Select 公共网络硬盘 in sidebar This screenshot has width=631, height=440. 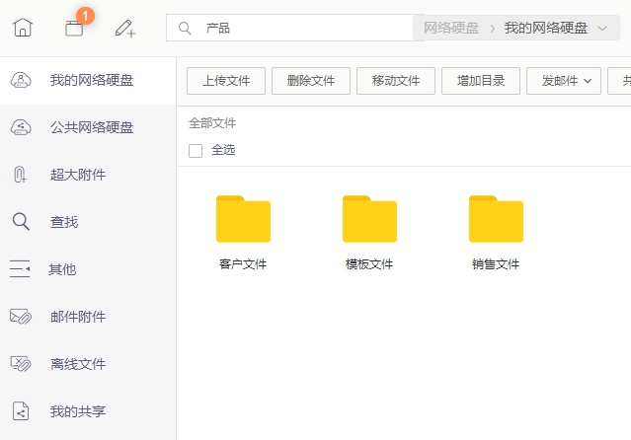[91, 127]
